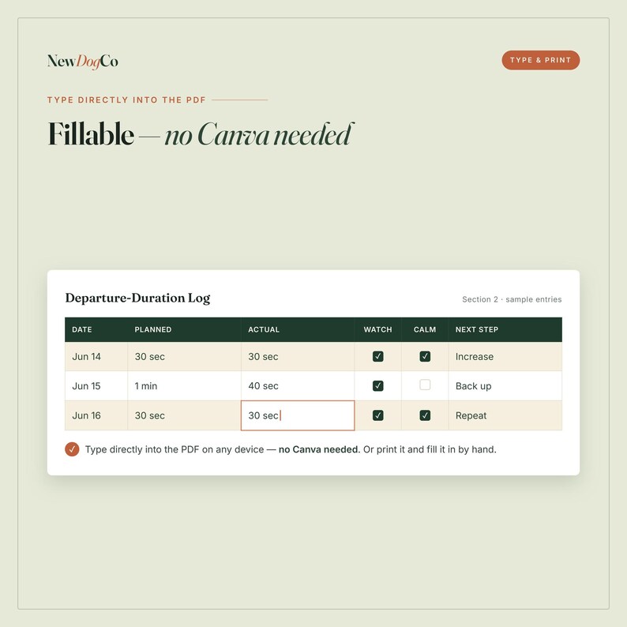Click the Jun 16 date cell
Viewport: 627px width, 627px height.
[96, 415]
